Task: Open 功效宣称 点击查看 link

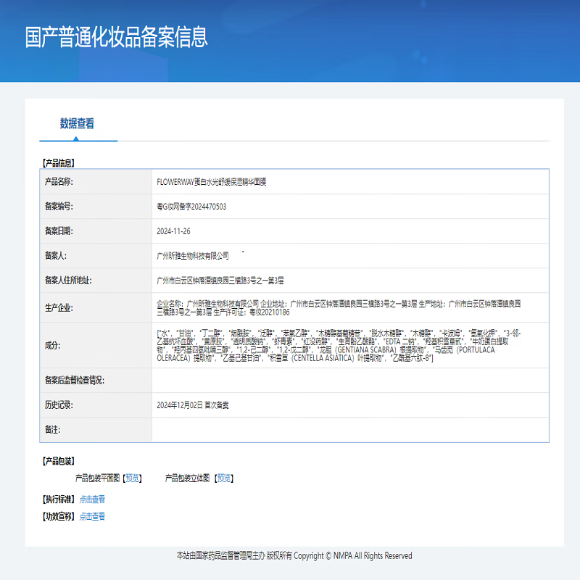Action: [x=93, y=516]
